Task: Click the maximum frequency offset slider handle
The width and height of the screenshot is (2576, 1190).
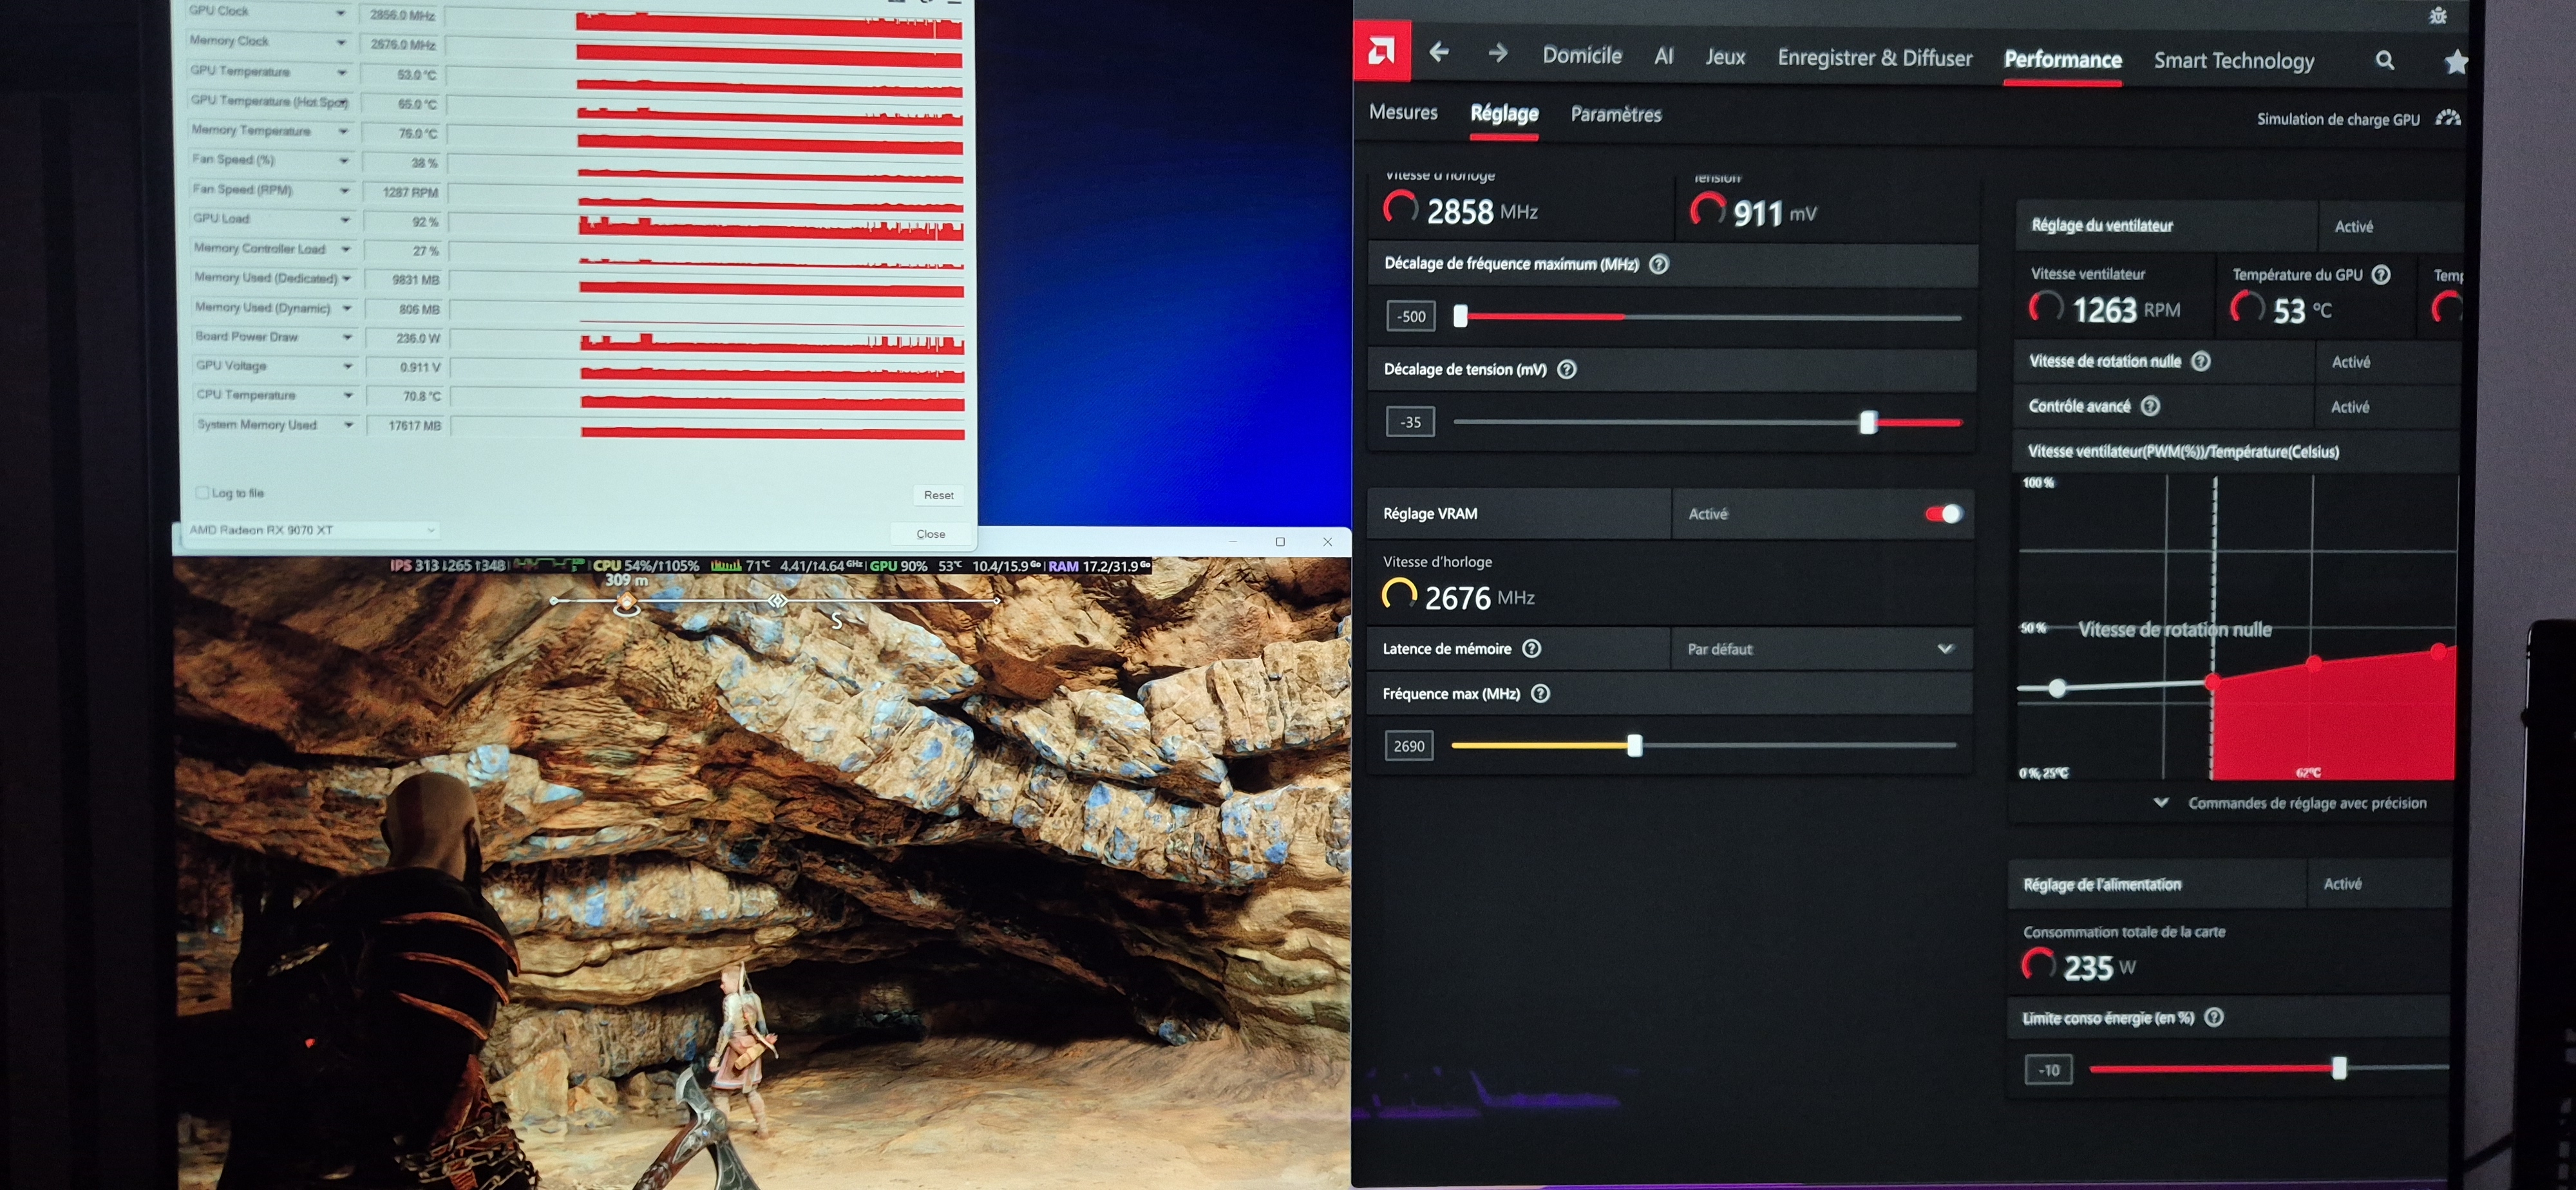Action: tap(1460, 317)
